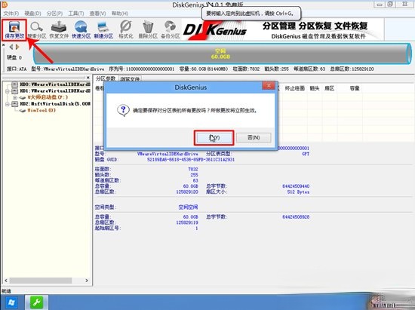Launch Quick Partition (快速分区) tool
This screenshot has height=310, width=415.
coord(81,30)
